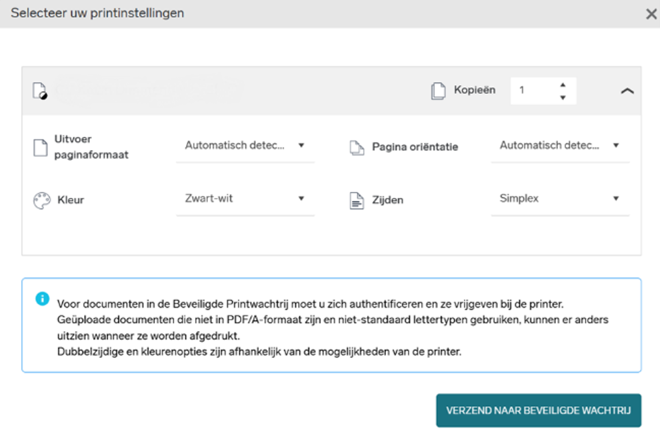Click the blue info icon
This screenshot has width=660, height=438.
43,297
